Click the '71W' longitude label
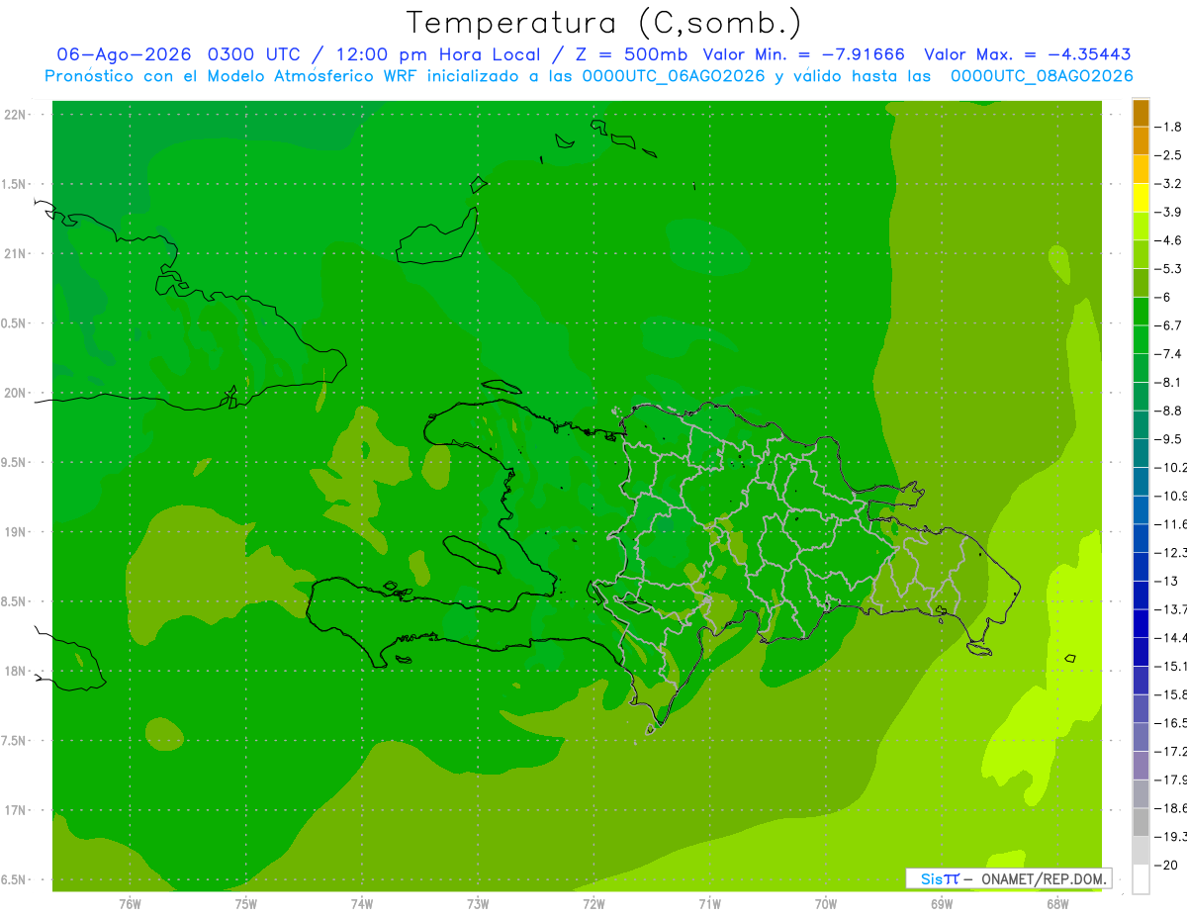This screenshot has width=1187, height=917. 709,904
